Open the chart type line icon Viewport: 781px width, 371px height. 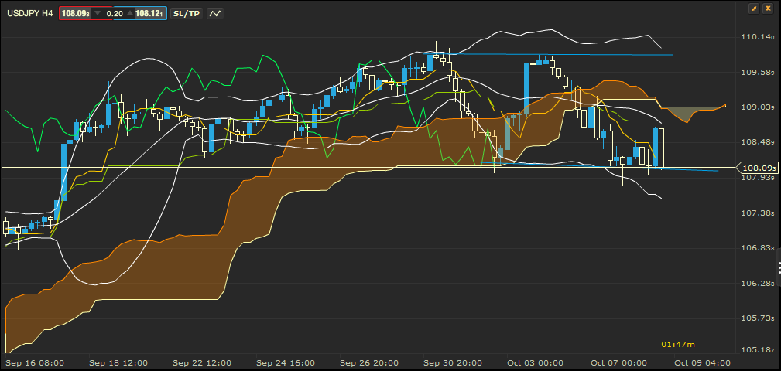tap(214, 13)
